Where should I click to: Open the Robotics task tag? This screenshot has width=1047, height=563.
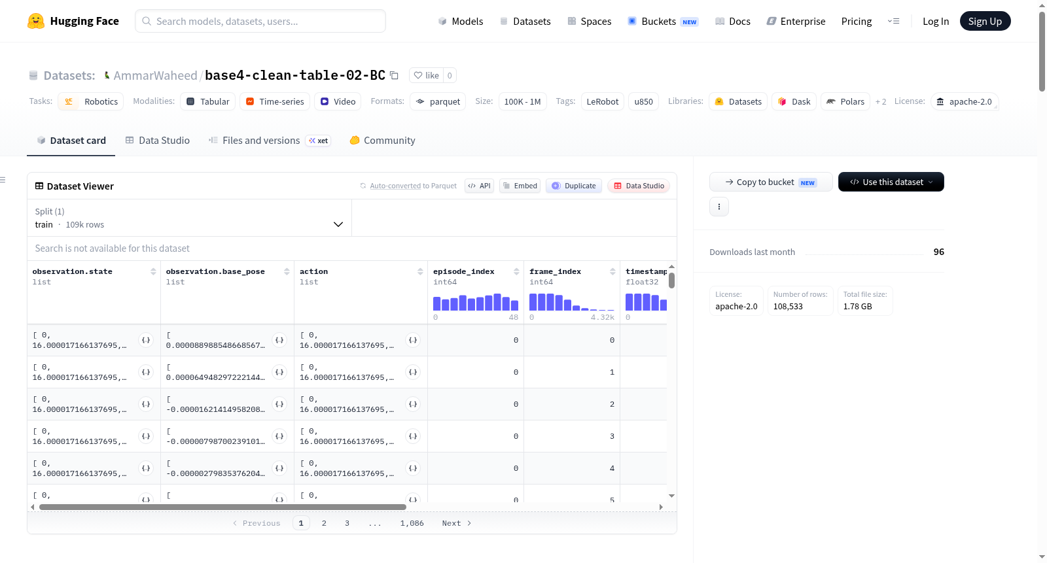(91, 101)
